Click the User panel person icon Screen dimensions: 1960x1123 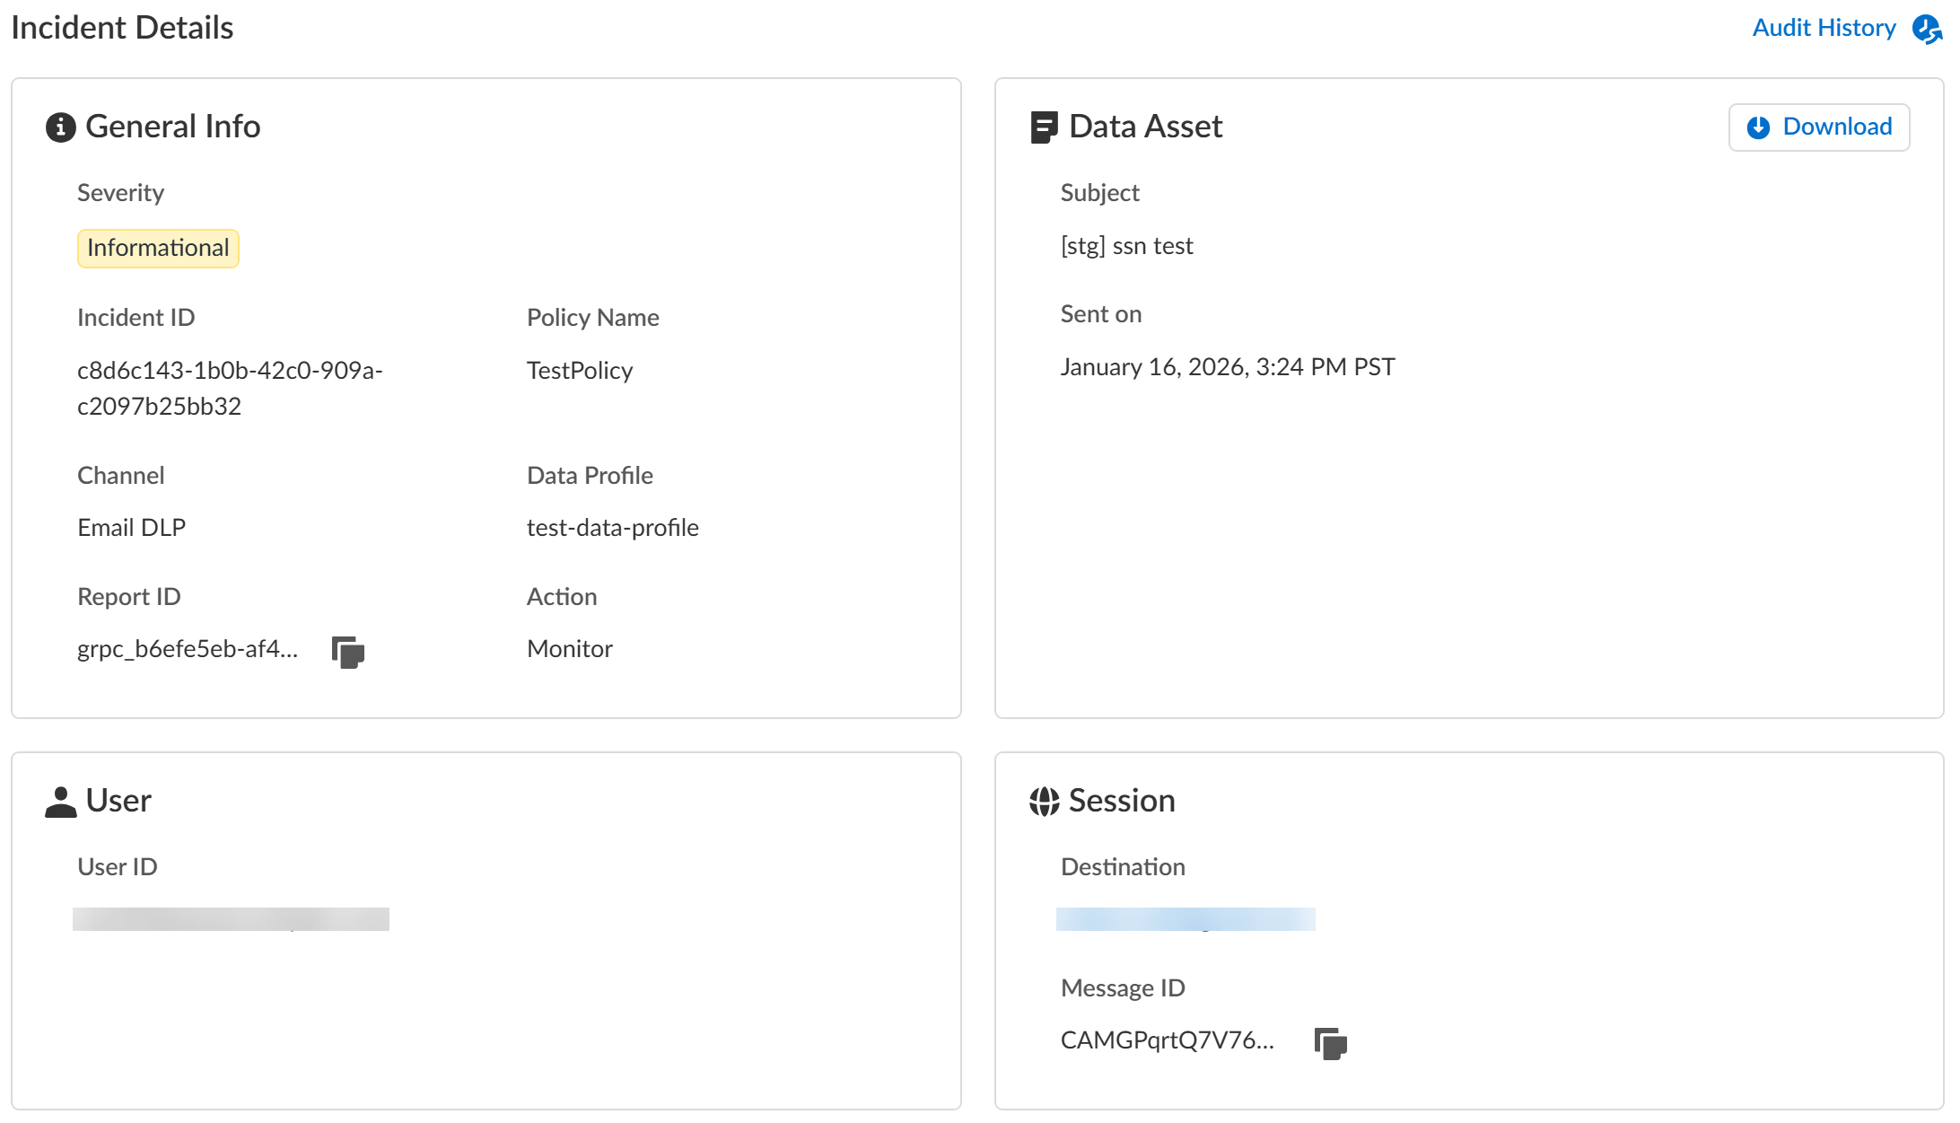pos(60,802)
